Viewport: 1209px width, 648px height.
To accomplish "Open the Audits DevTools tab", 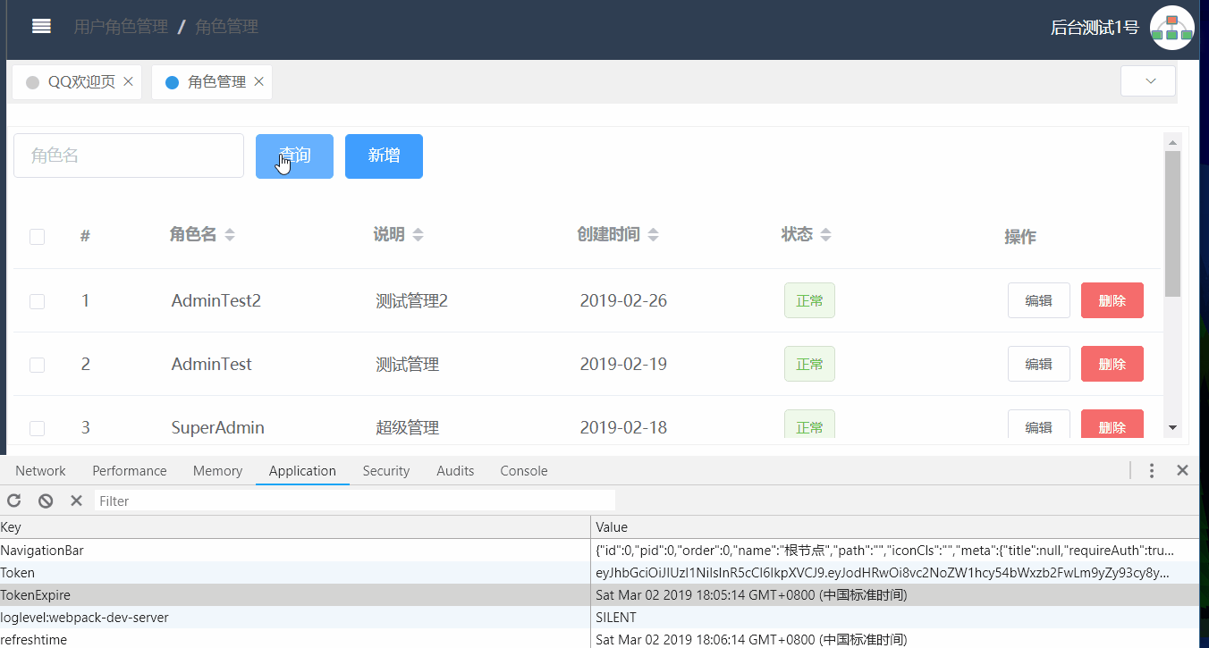I will 455,471.
